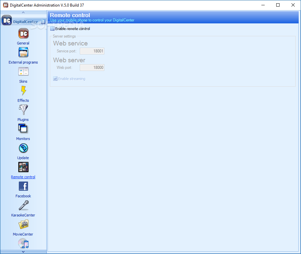Click the Skins label
This screenshot has height=254, width=301.
(x=23, y=81)
